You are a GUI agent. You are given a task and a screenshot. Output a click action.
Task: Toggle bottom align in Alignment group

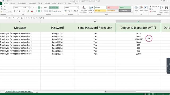(41, 8)
